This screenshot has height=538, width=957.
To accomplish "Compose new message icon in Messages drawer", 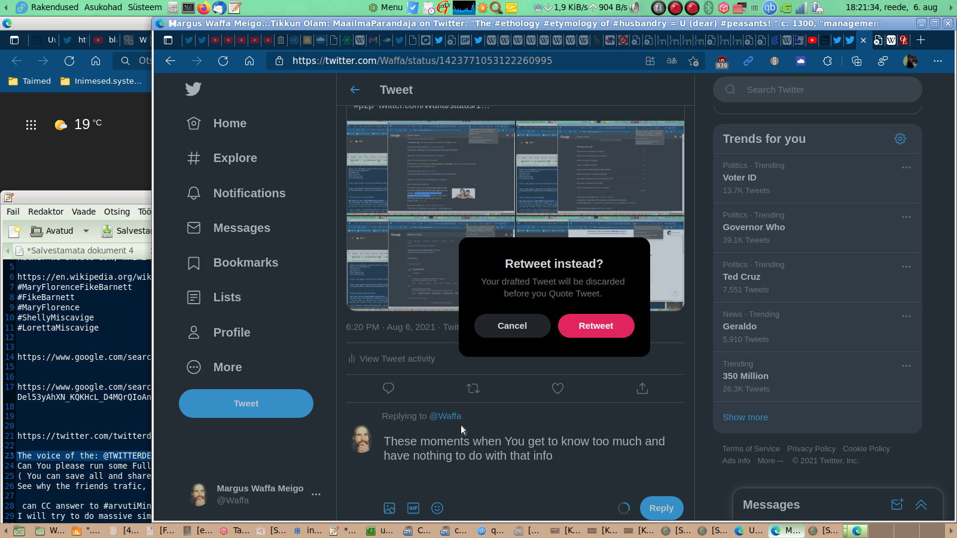I will [x=897, y=505].
